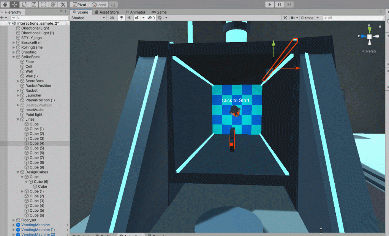Activate the Rotate tool
389x236 pixels.
(x=24, y=5)
